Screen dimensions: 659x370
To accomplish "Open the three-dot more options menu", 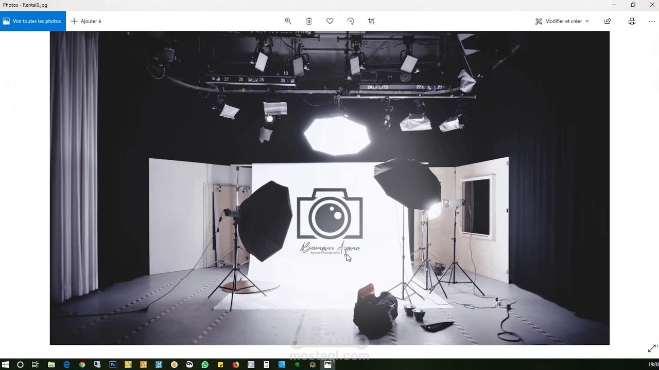I will (652, 21).
